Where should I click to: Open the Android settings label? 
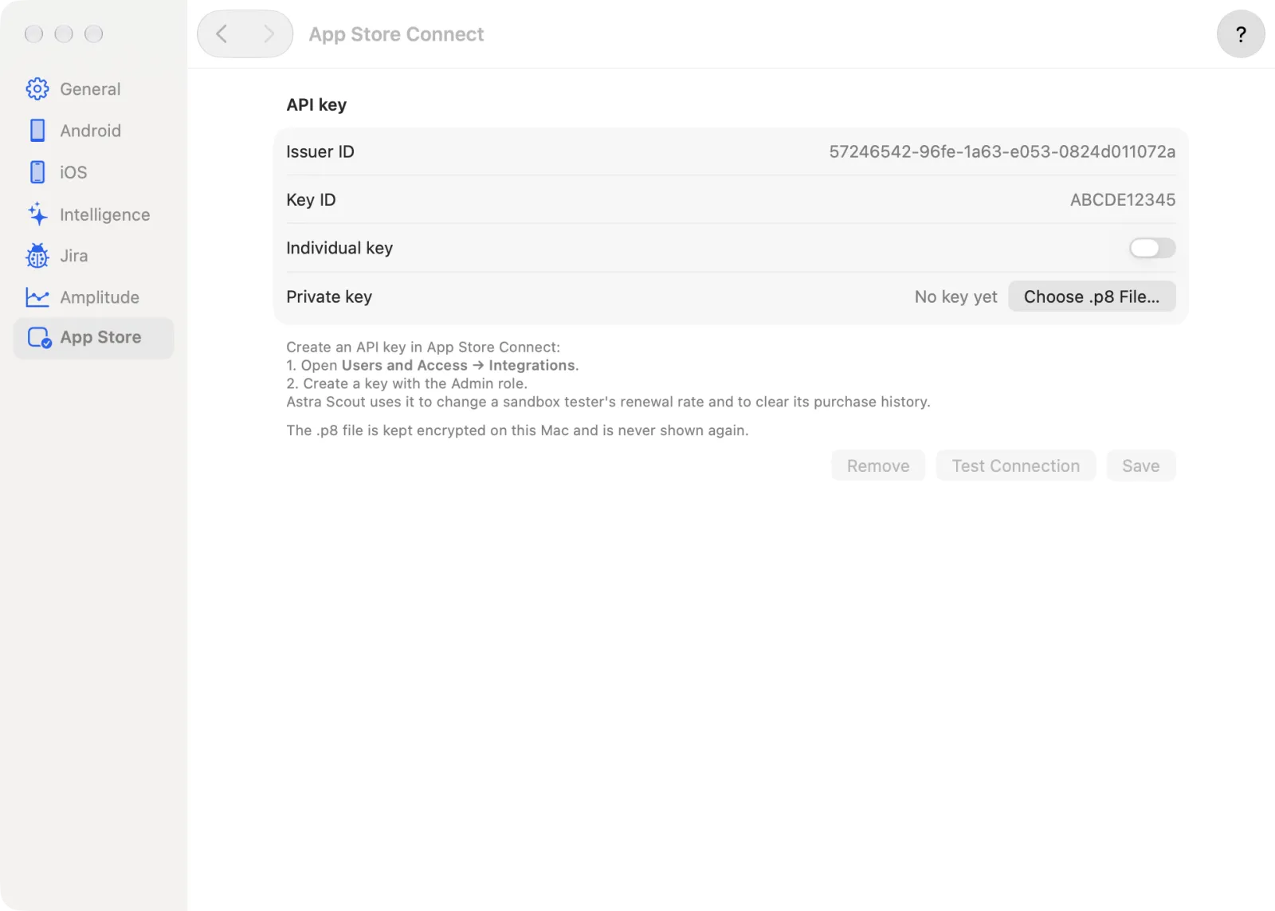90,131
